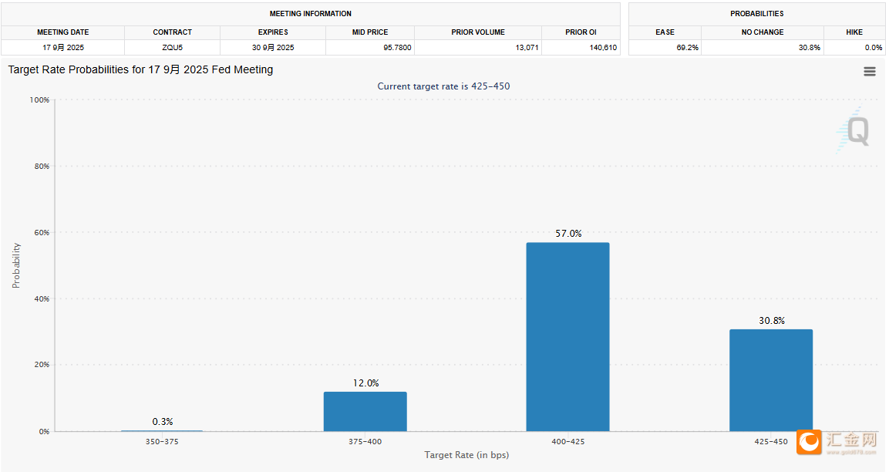Open the chart hamburger context menu
The image size is (889, 472).
point(869,72)
